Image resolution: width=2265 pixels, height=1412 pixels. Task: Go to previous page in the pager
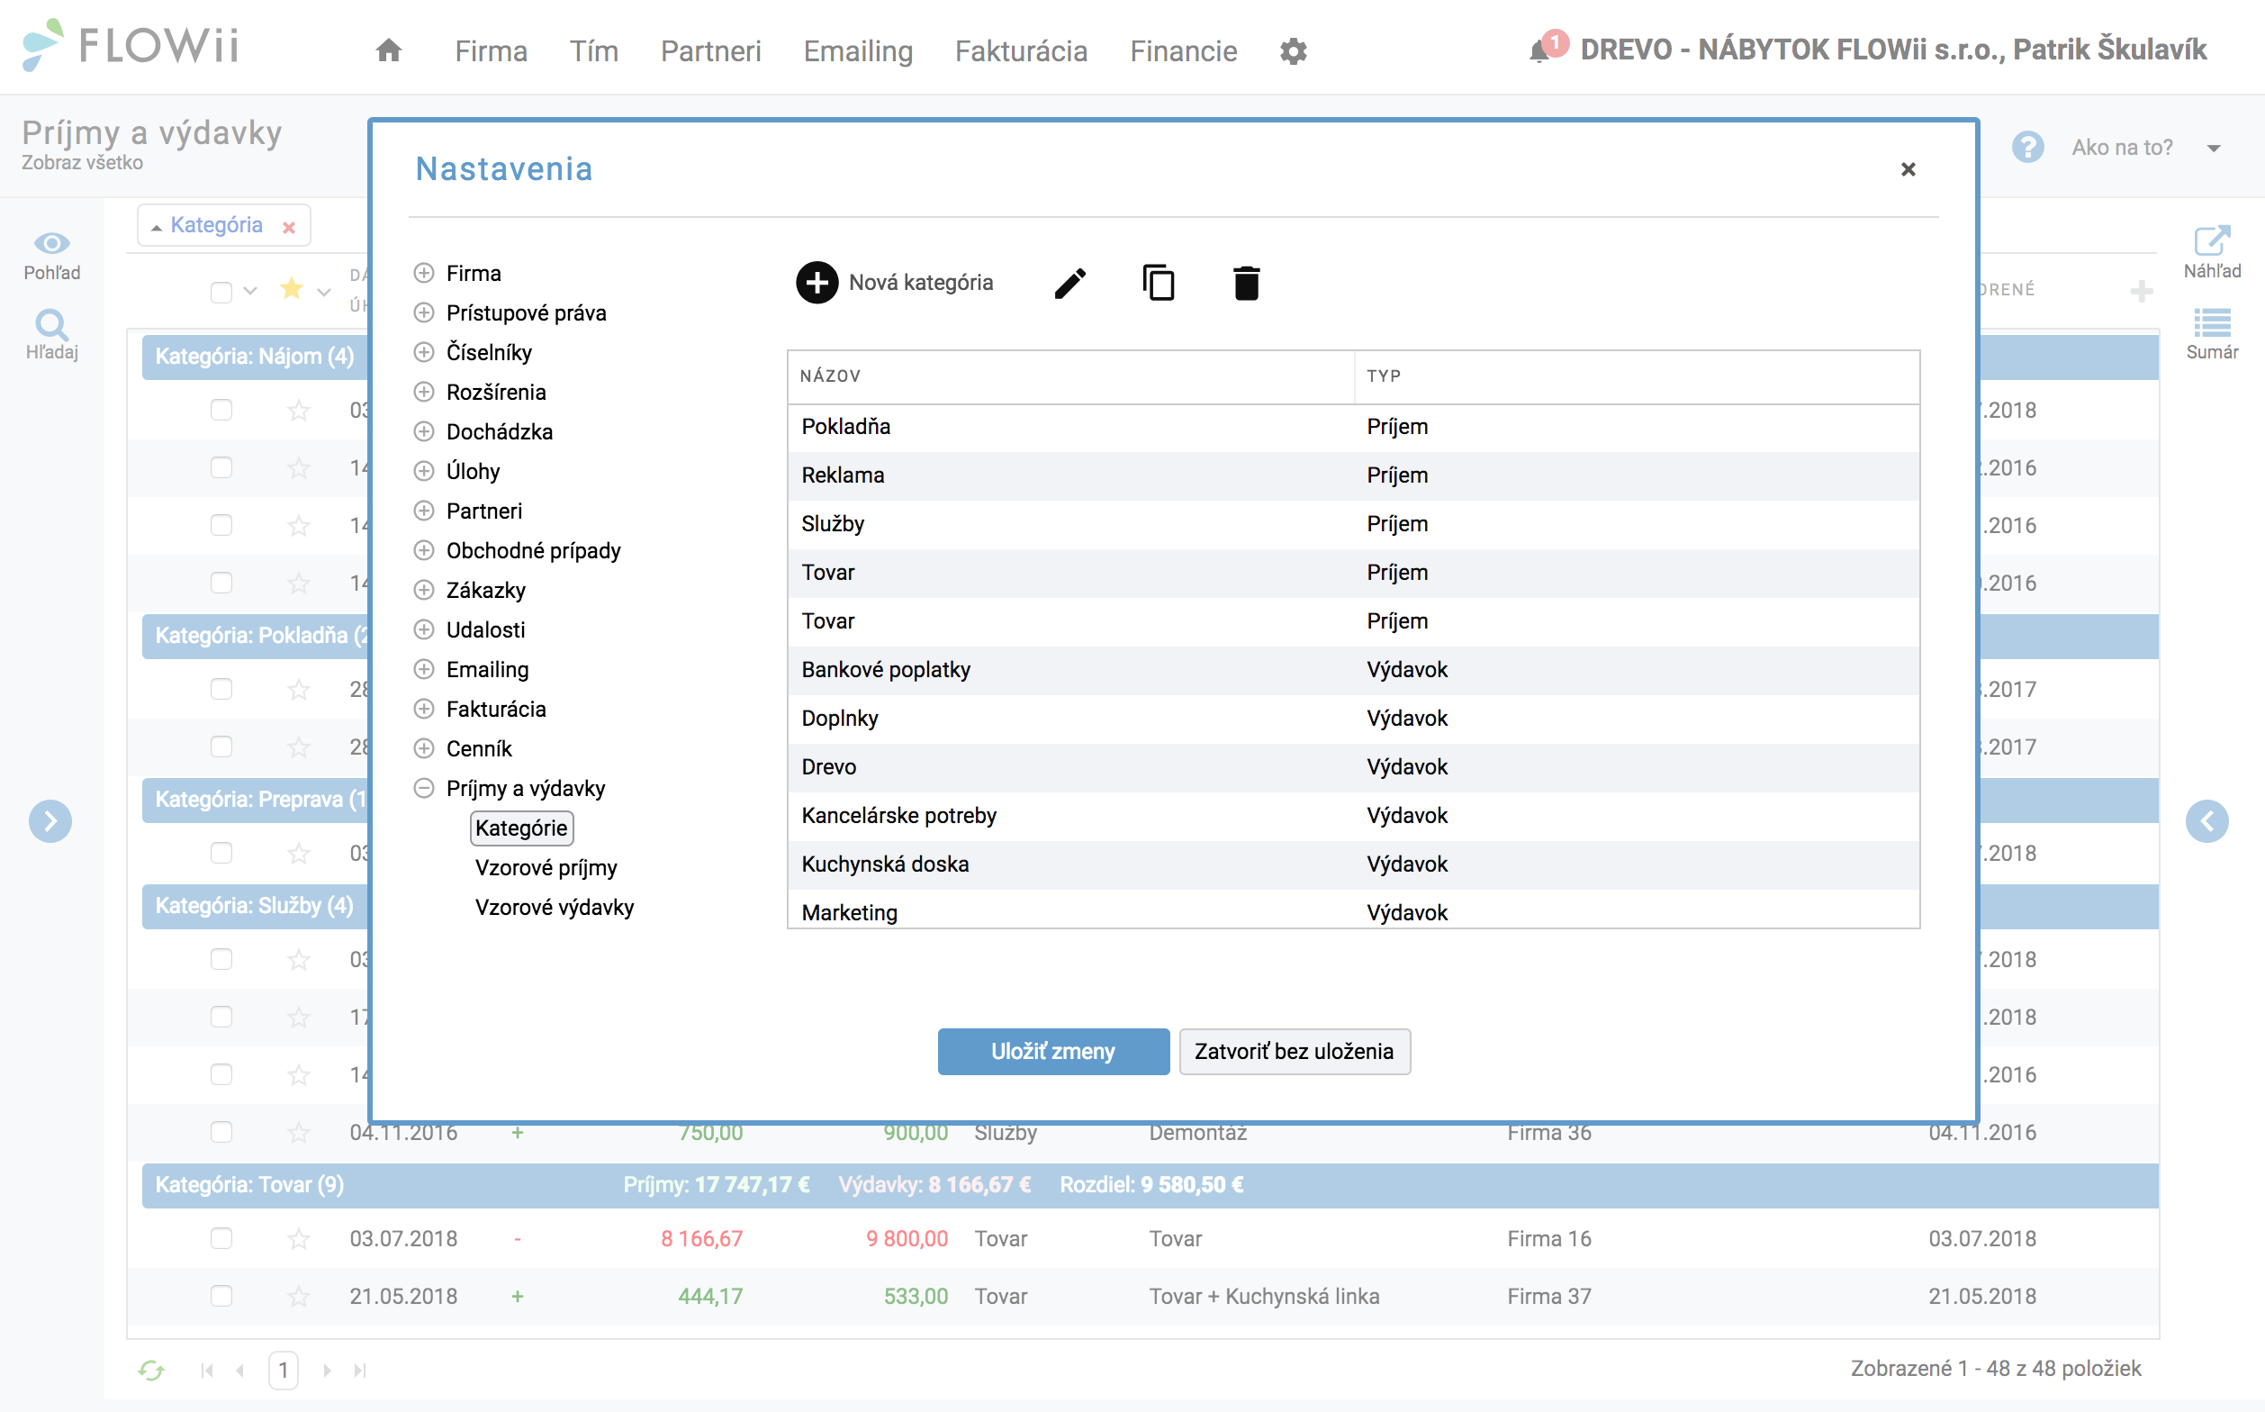(x=241, y=1370)
